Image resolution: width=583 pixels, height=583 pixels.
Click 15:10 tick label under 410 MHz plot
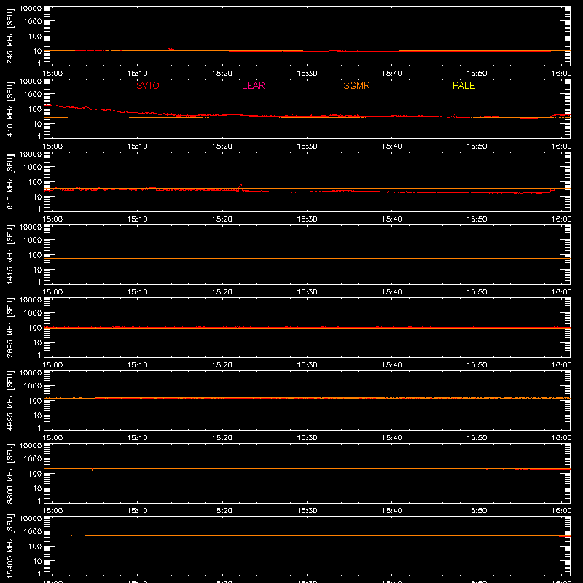coord(137,146)
